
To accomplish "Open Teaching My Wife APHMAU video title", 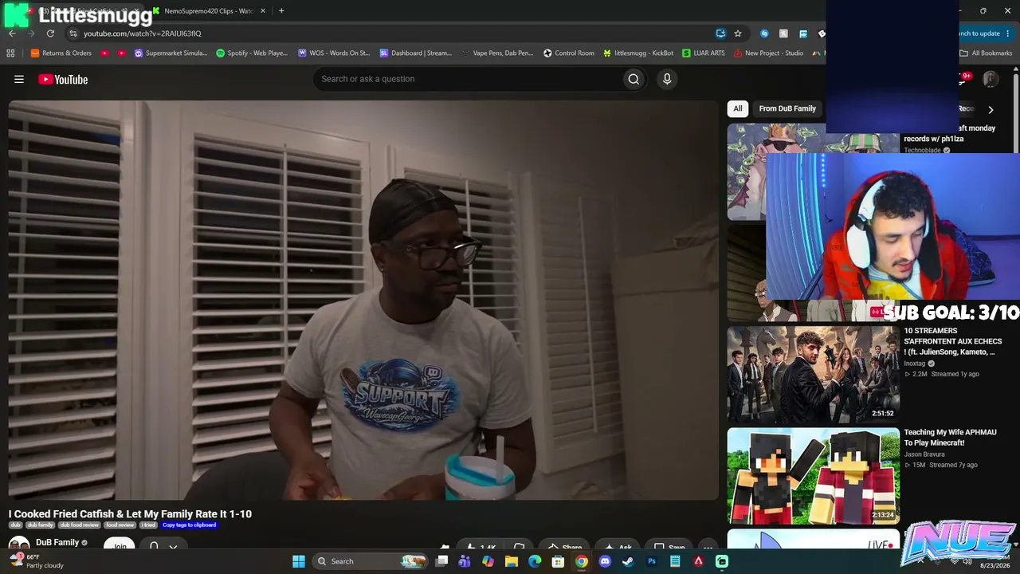I will (951, 438).
